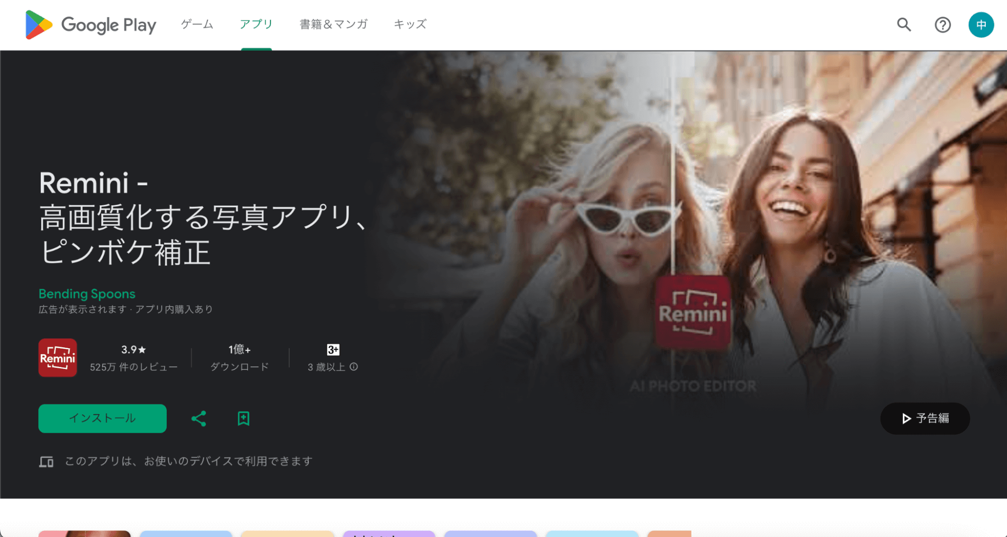Image resolution: width=1007 pixels, height=537 pixels.
Task: Open the account avatar 中
Action: click(x=981, y=25)
